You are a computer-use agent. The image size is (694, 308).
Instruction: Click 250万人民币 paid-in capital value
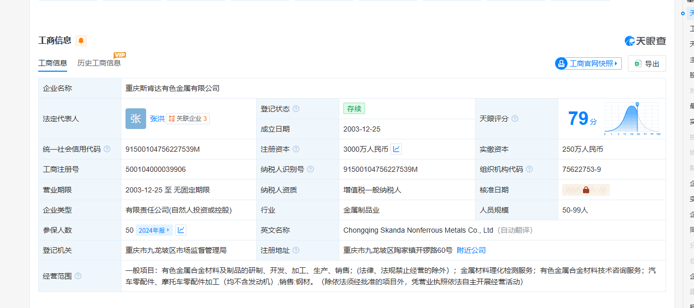pyautogui.click(x=582, y=149)
